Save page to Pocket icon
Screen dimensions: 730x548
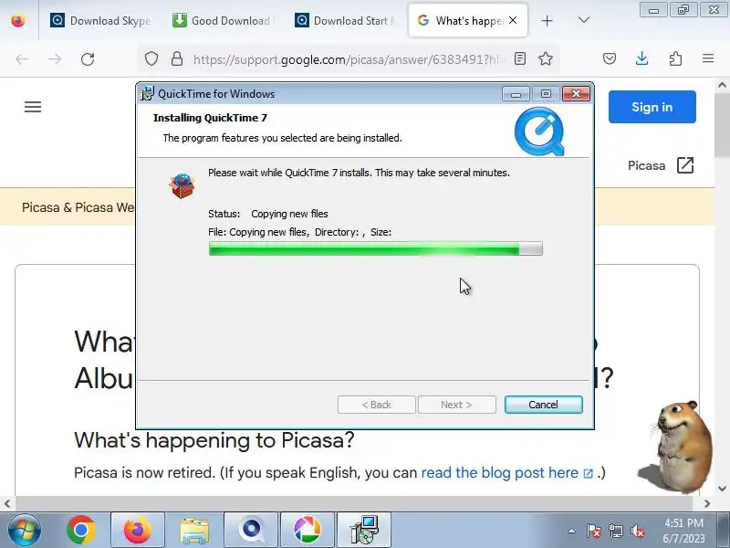coord(610,58)
